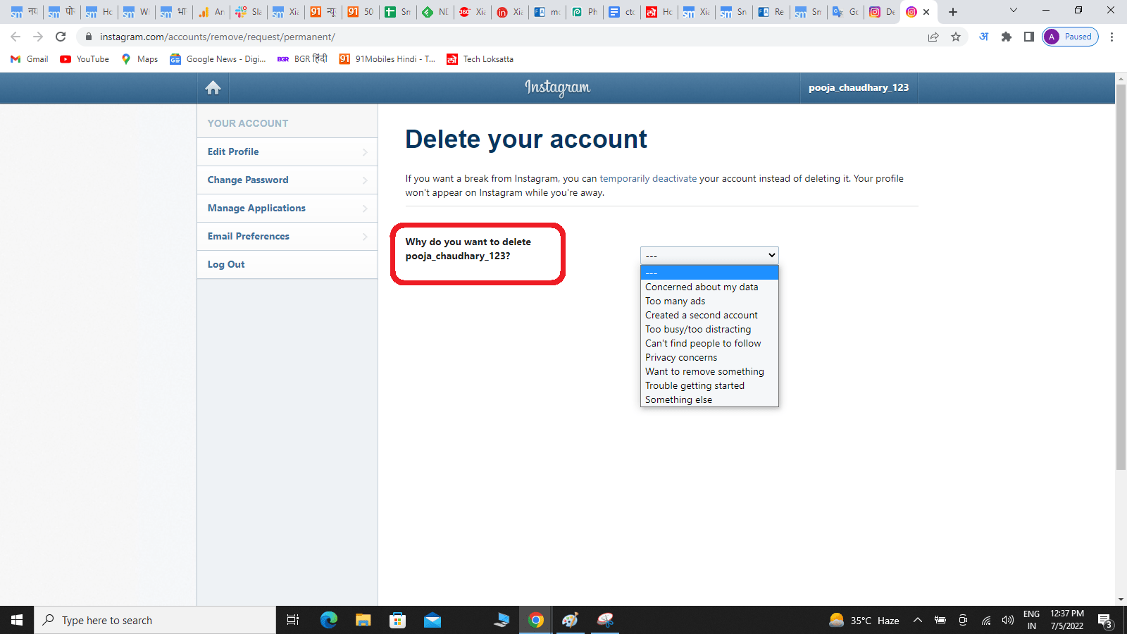Click the Instagram logo in header
1127x634 pixels.
[x=558, y=88]
